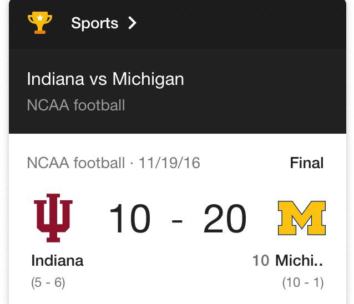Click the gold trophy Sports icon

[x=40, y=23]
